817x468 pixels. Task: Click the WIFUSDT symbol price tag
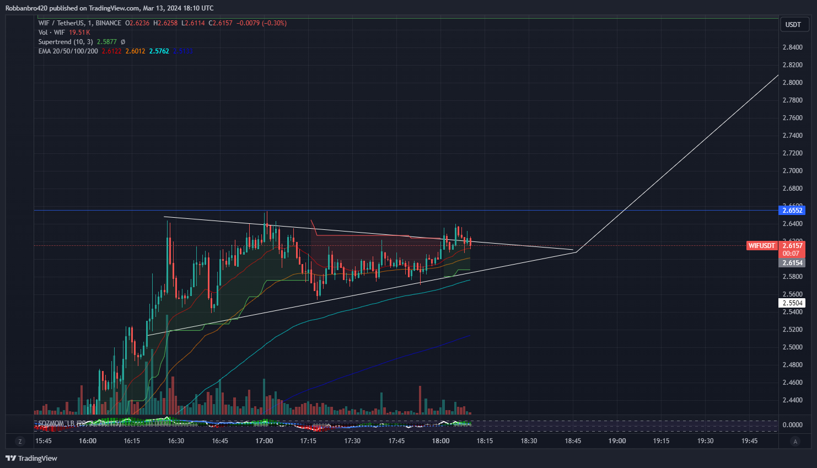point(762,246)
